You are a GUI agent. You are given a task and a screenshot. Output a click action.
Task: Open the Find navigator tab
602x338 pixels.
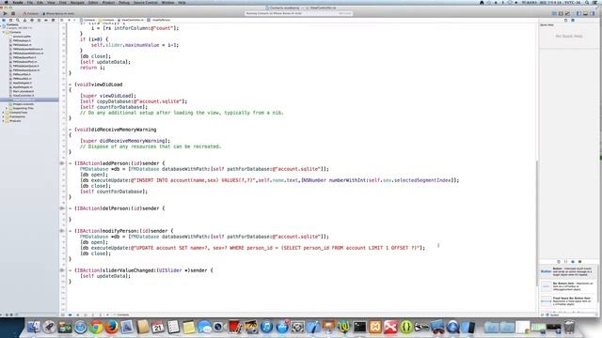[x=18, y=20]
